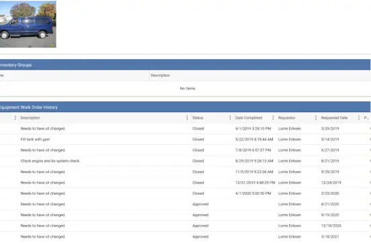Viewport: 371px width, 243px height.
Task: Select oil change description requested 3/18/2021
Action: click(x=43, y=236)
